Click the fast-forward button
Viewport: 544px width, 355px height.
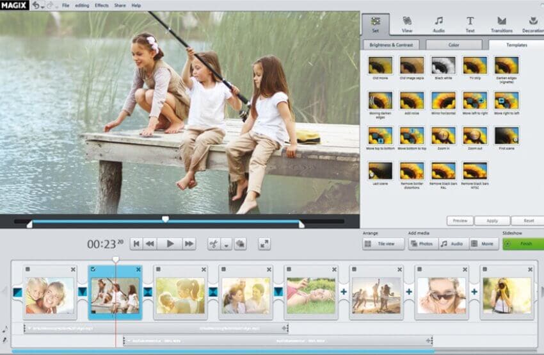coord(189,244)
